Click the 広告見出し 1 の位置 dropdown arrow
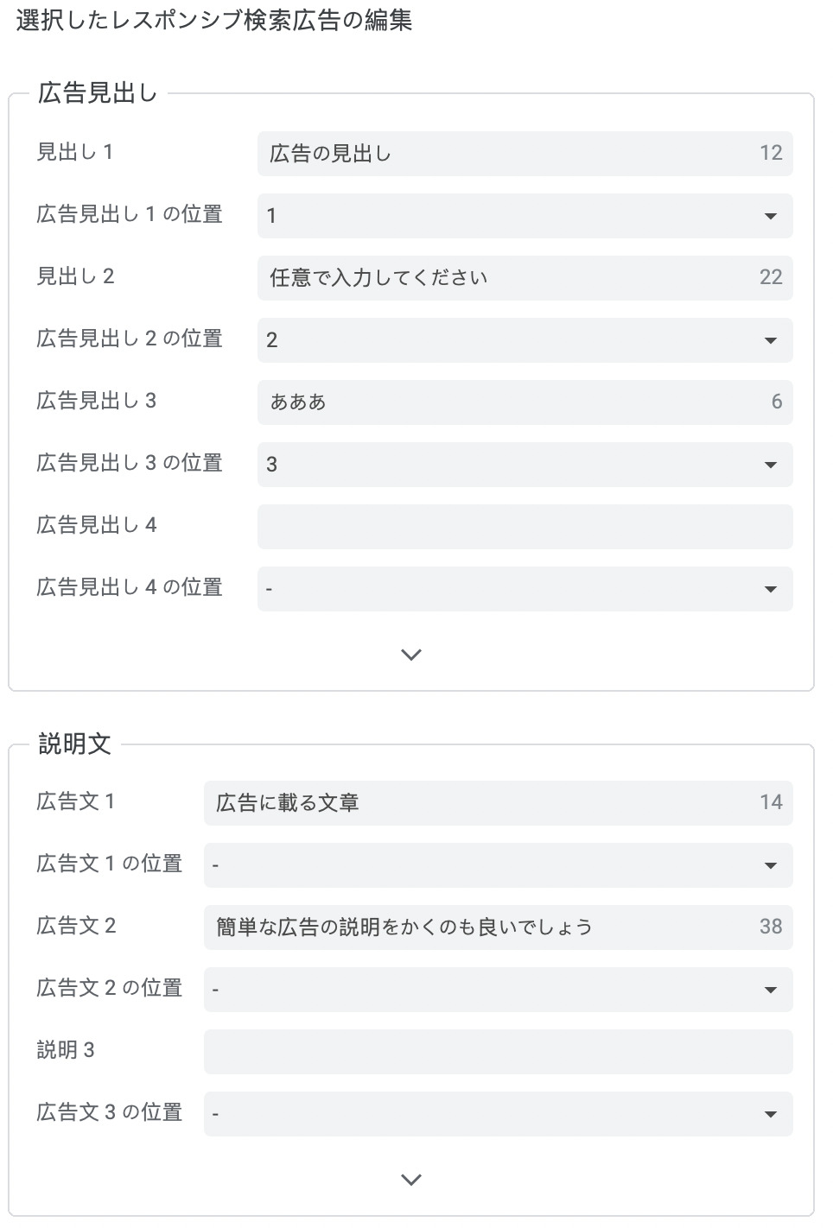Screen dimensions: 833x1228 coord(771,217)
